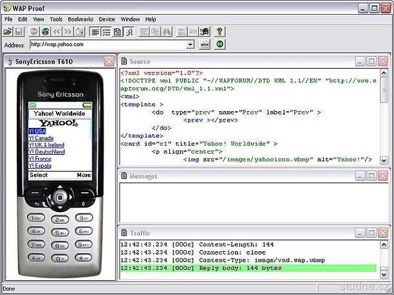This screenshot has height=295, width=394.
Task: Click the phone's left softkey dash button
Action: tap(35, 193)
